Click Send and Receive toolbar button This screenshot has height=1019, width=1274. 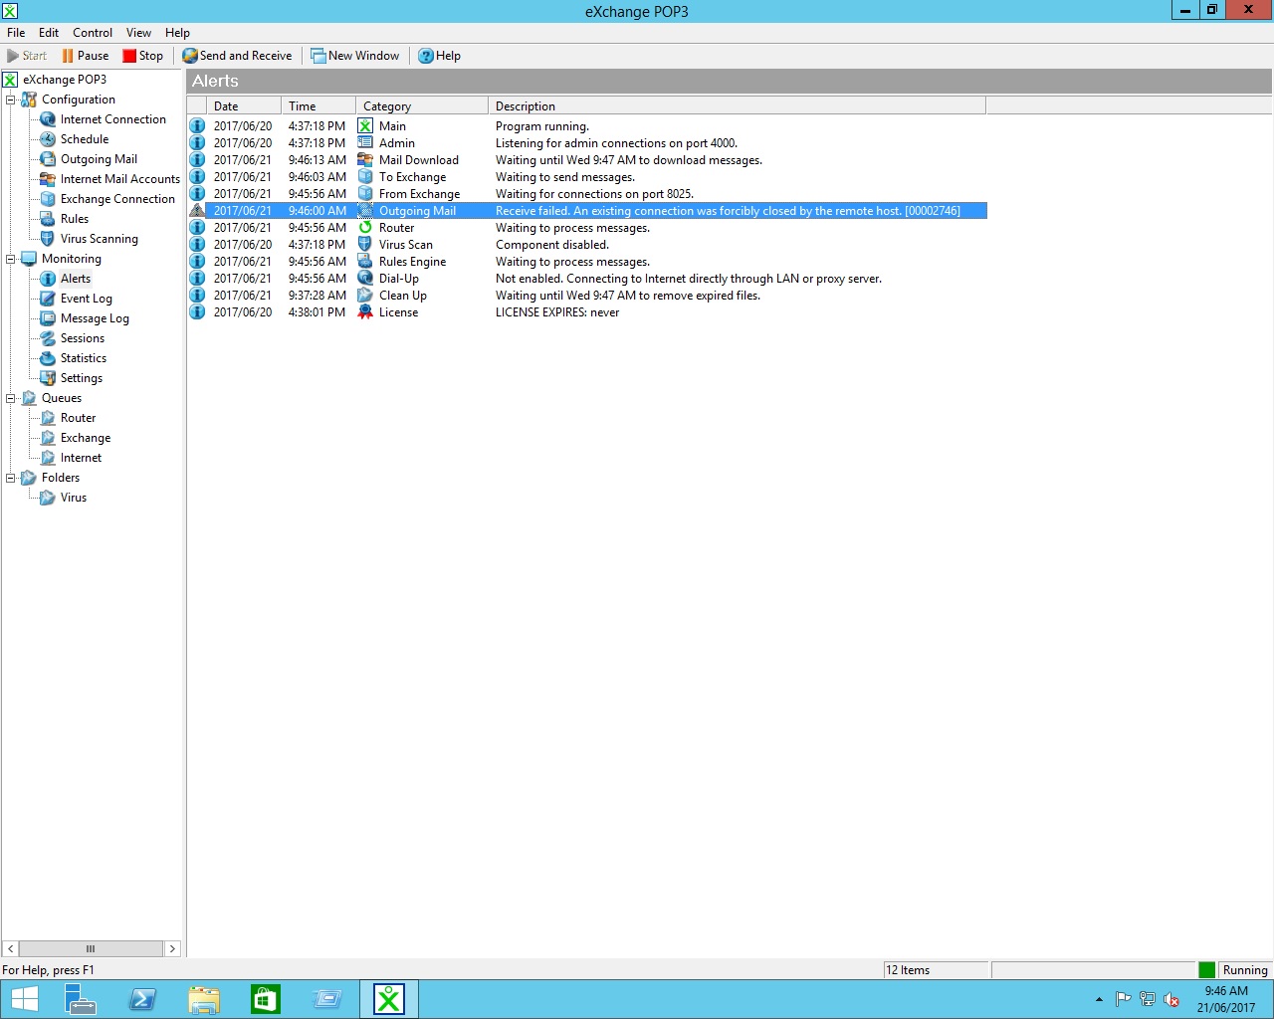(237, 56)
